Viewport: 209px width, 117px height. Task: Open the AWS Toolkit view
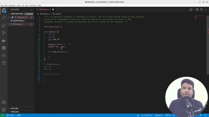click(4, 55)
